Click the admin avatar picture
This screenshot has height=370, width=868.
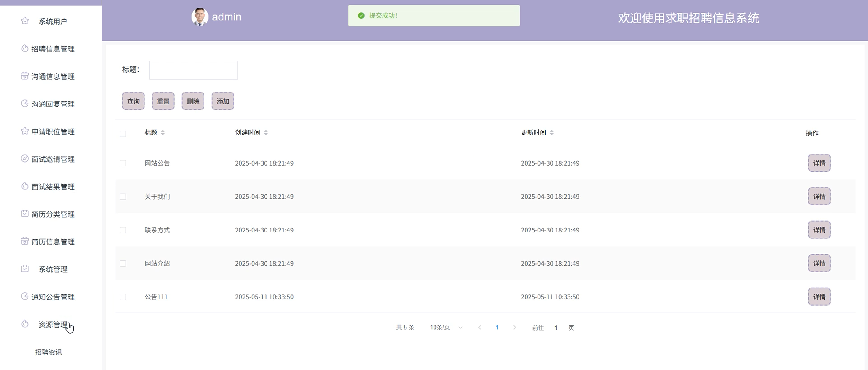(200, 17)
